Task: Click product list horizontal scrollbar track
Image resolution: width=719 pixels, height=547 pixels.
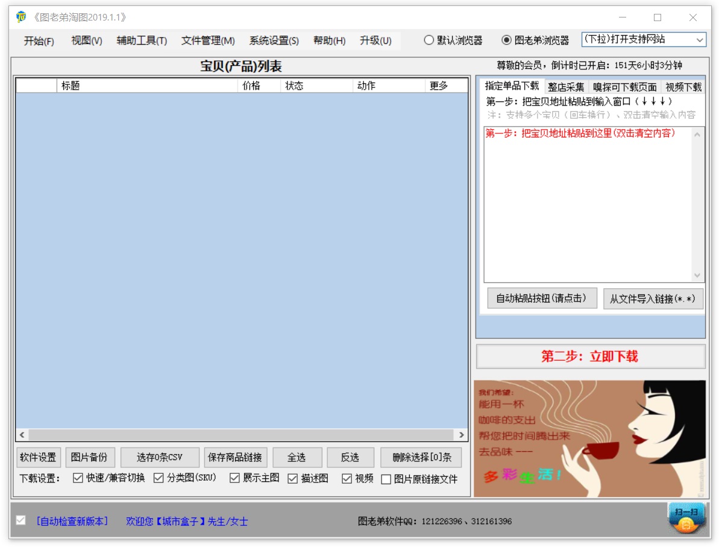Action: 242,435
